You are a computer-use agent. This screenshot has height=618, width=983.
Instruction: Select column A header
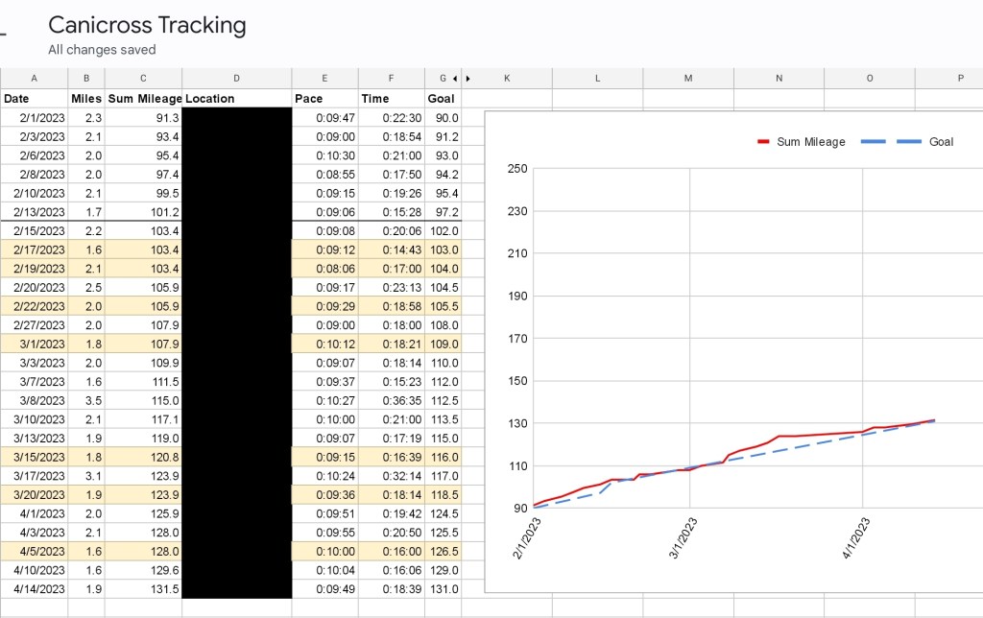pos(35,79)
